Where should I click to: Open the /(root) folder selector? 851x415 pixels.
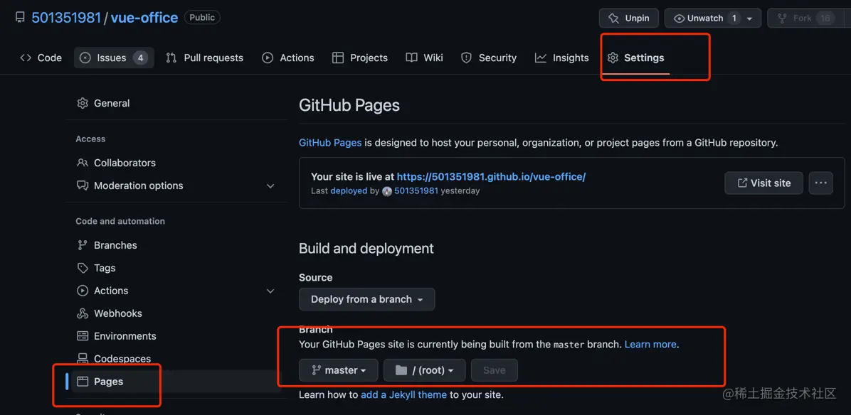(x=424, y=370)
